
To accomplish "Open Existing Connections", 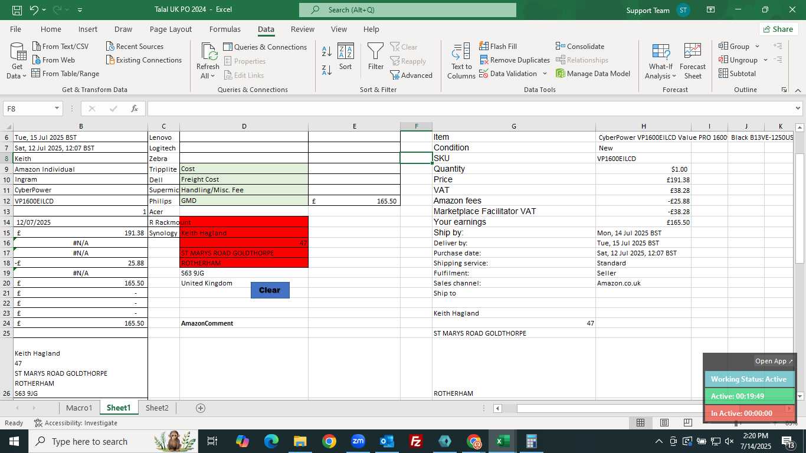I will click(x=144, y=60).
